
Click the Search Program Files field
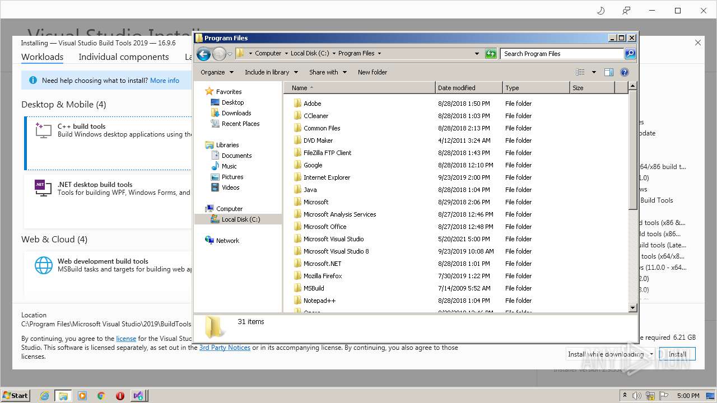[x=562, y=54]
